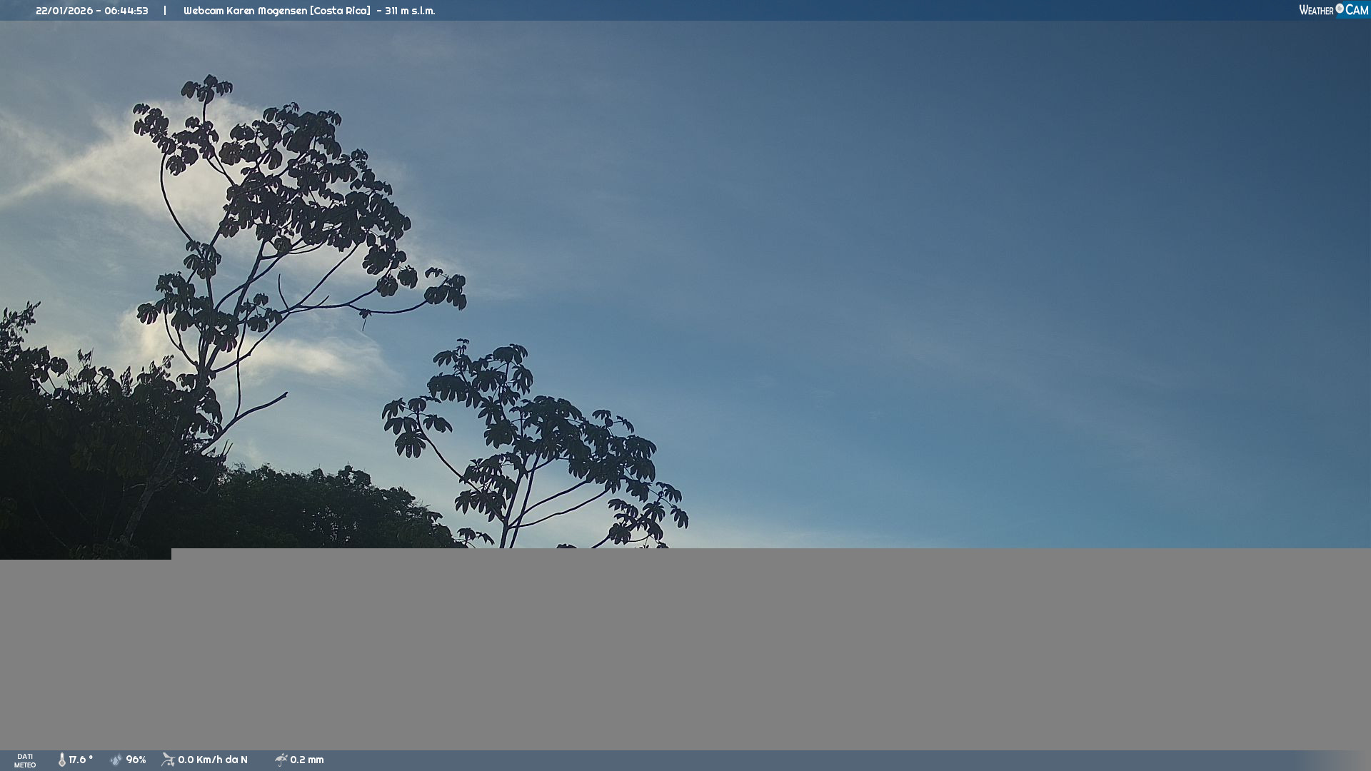Click the wind vane icon
The width and height of the screenshot is (1371, 771).
pyautogui.click(x=168, y=760)
